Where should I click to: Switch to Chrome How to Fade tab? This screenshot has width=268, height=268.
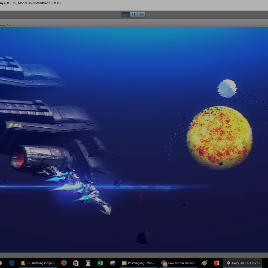179,263
